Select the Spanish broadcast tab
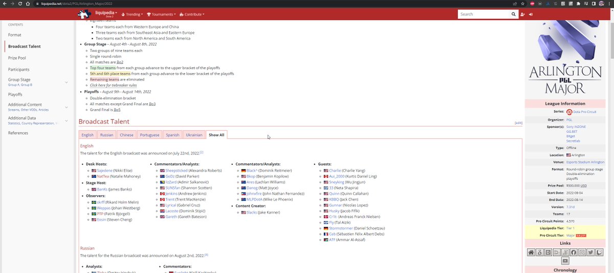614x273 pixels. tap(172, 135)
